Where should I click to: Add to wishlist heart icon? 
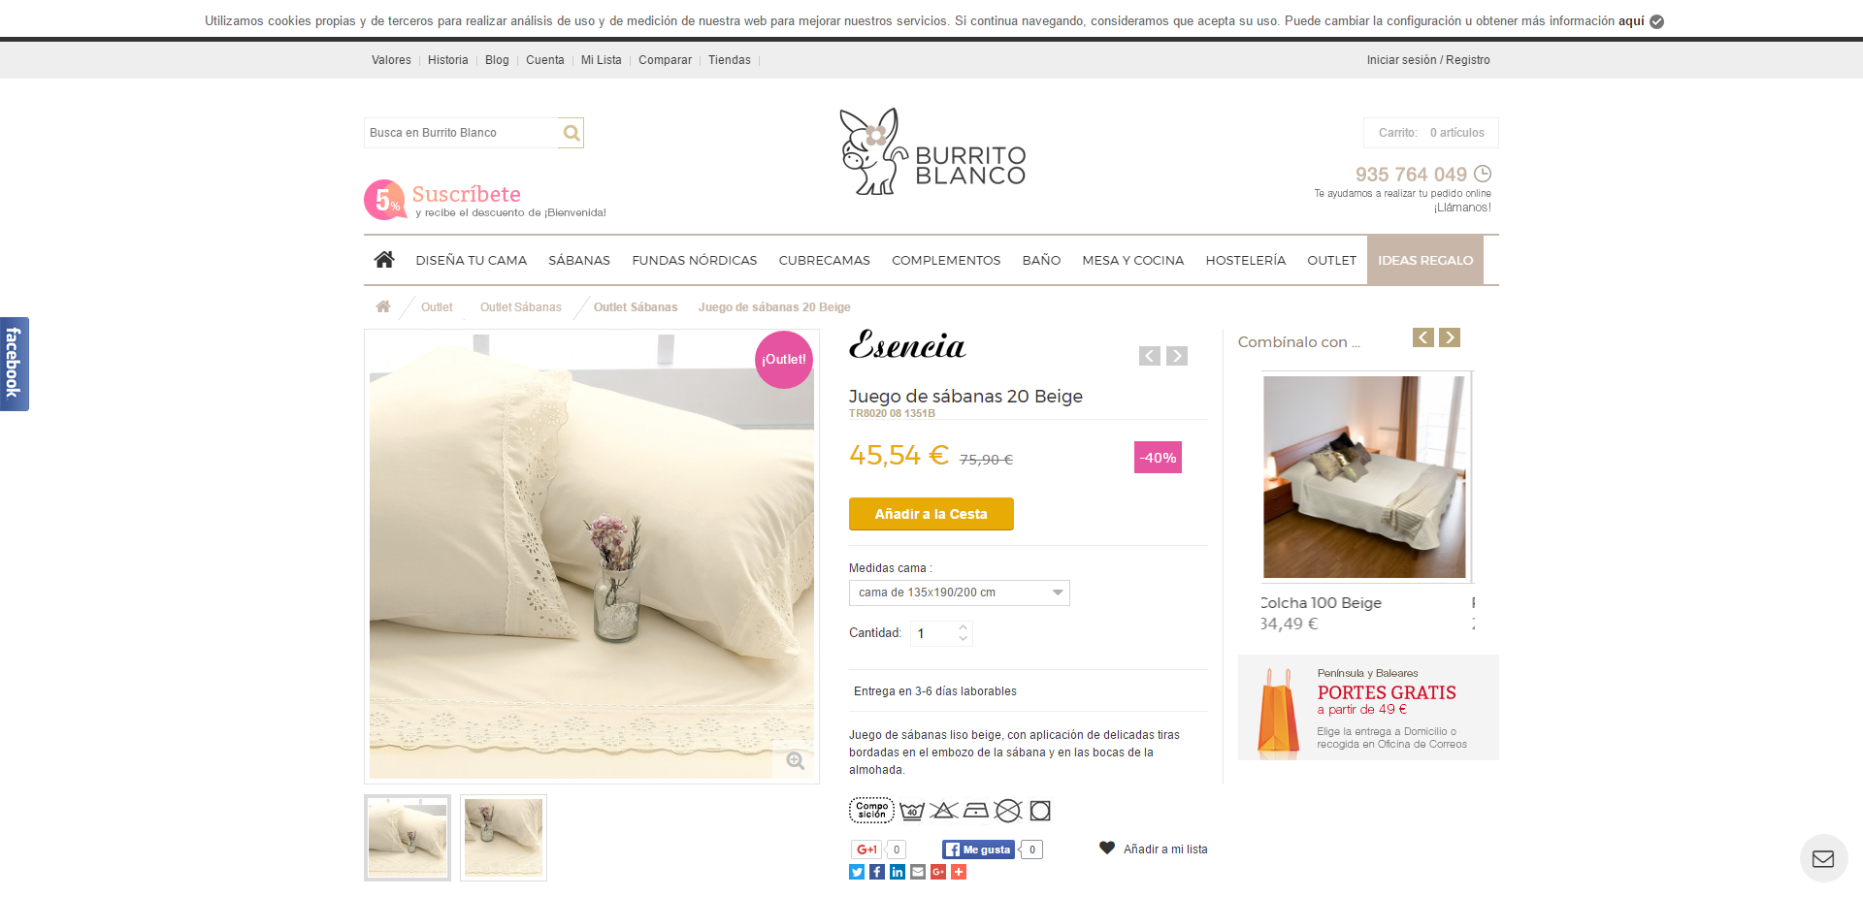(x=1107, y=848)
